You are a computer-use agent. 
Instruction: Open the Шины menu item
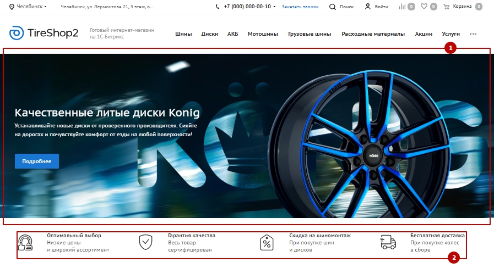183,34
